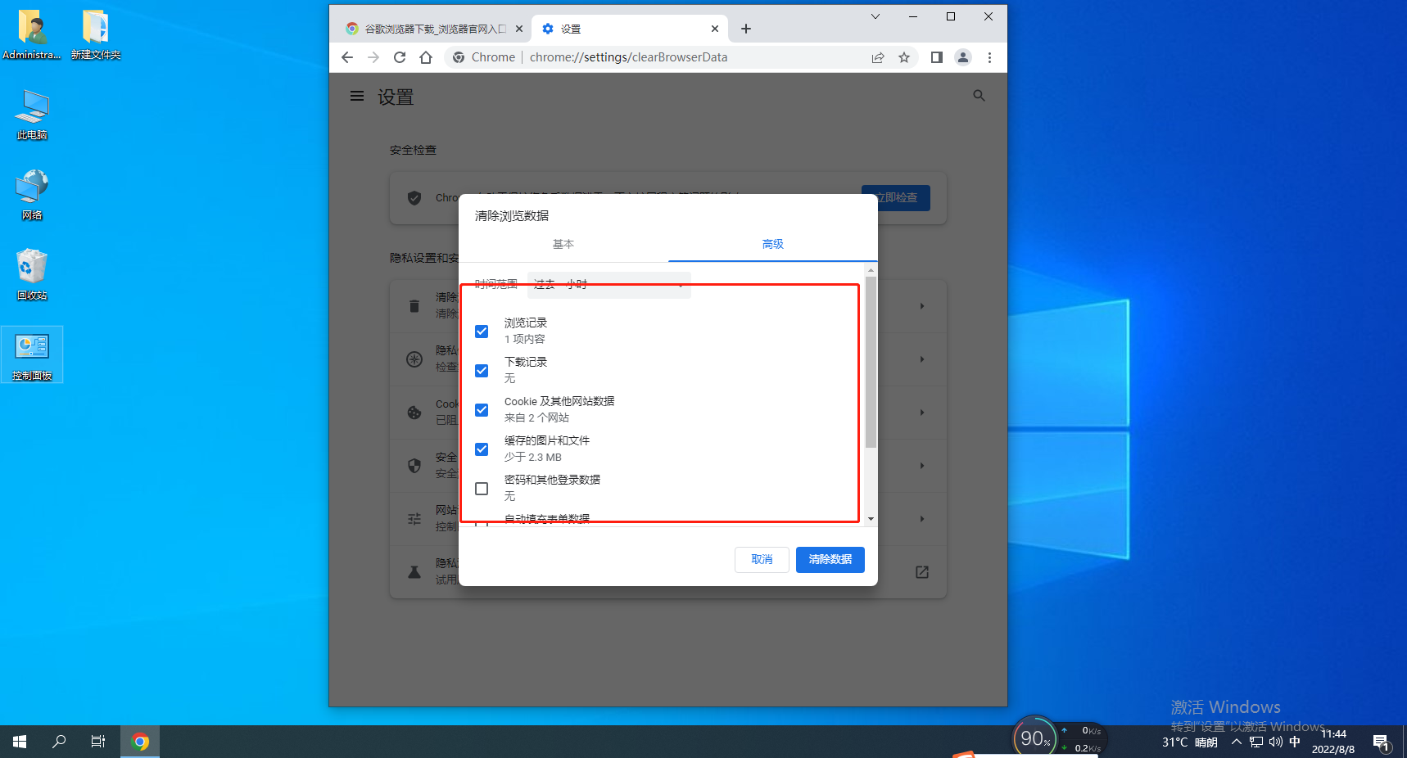
Task: Click the 90% battery indicator in taskbar
Action: (x=1034, y=738)
